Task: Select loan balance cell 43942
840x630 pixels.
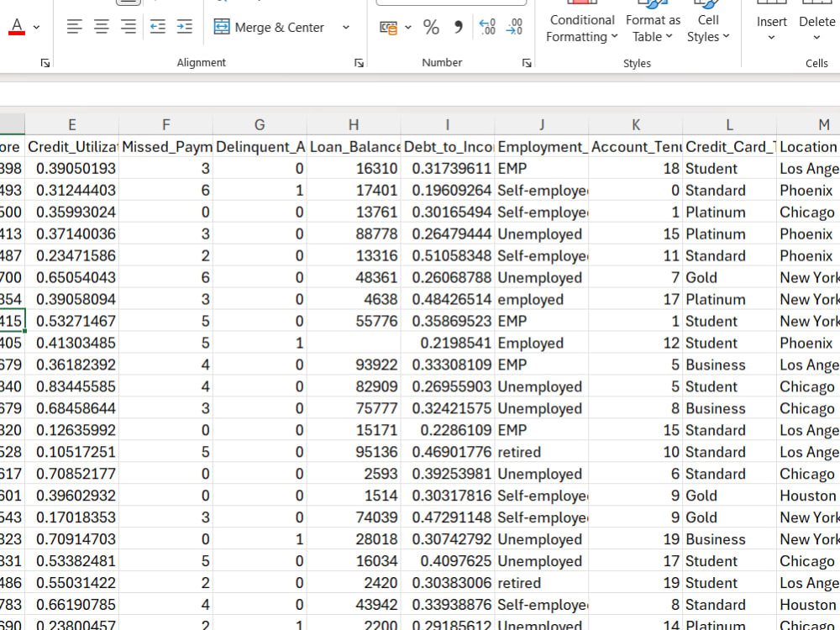Action: point(354,605)
